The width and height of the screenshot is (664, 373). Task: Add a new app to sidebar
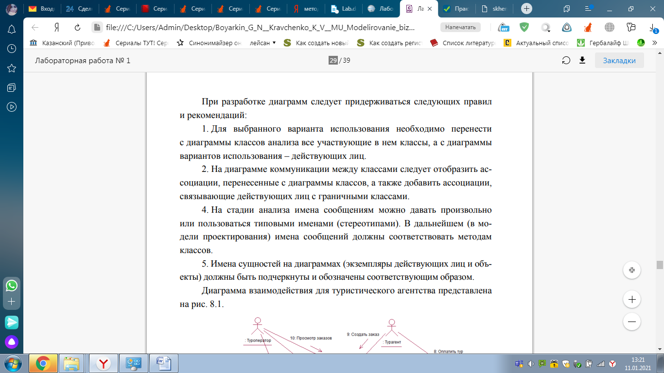[x=12, y=302]
